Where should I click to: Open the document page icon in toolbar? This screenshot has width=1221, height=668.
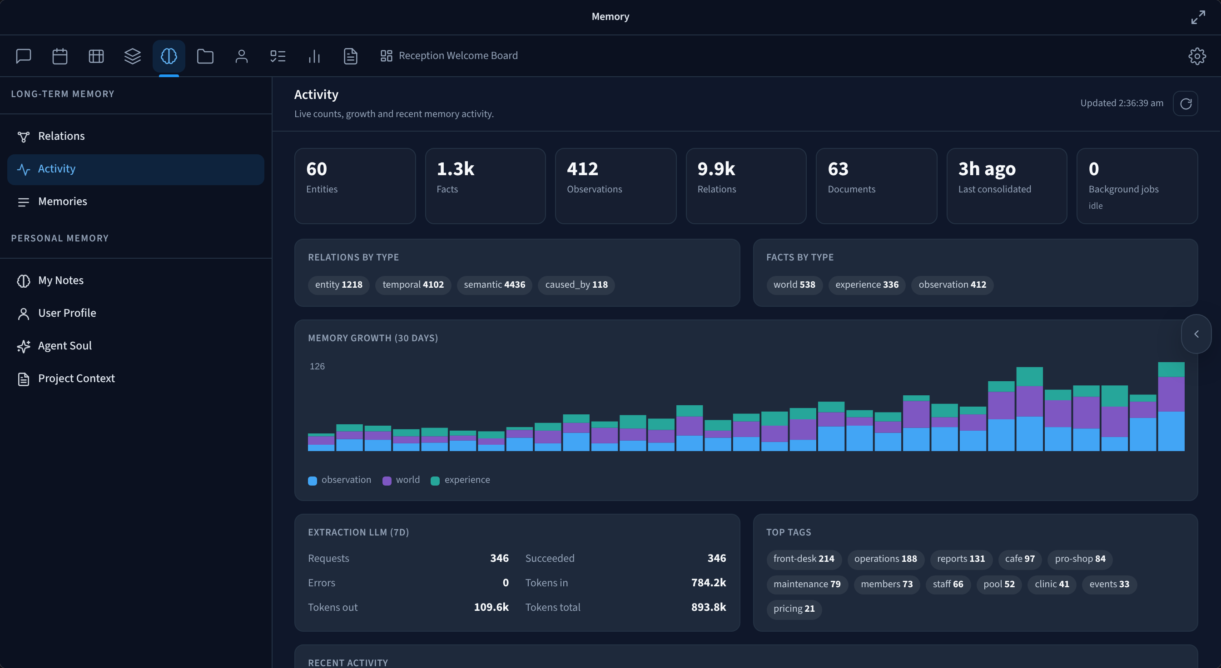pyautogui.click(x=351, y=56)
